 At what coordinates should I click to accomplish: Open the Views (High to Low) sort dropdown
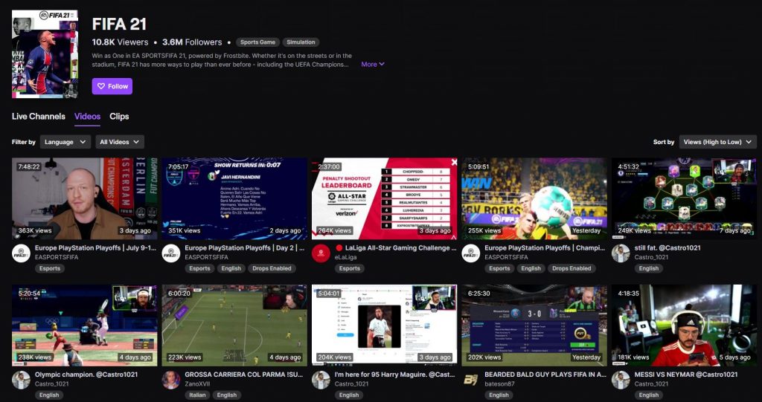click(718, 142)
